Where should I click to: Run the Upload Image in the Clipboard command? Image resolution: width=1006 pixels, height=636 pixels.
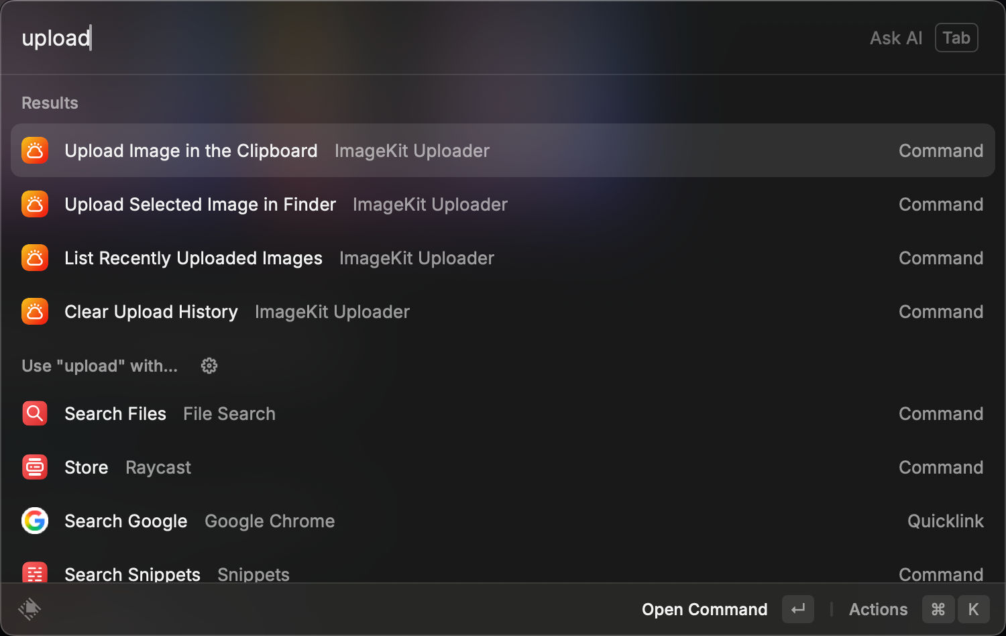pyautogui.click(x=191, y=150)
